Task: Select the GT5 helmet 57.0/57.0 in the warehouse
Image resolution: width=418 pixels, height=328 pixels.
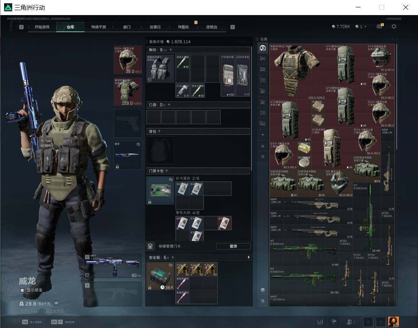Action: [381, 58]
